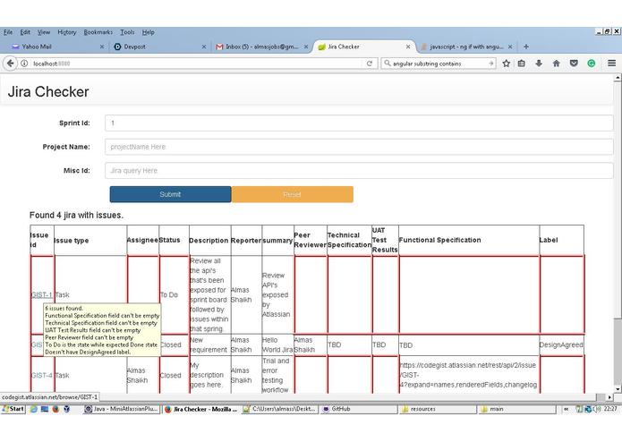Open the GIST-1 issue link
This screenshot has height=442, width=622.
point(42,295)
